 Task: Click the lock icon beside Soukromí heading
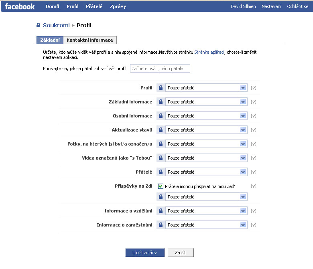39,25
